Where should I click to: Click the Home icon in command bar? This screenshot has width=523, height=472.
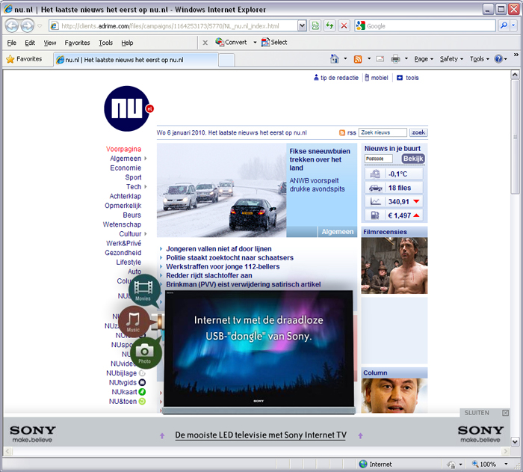335,59
